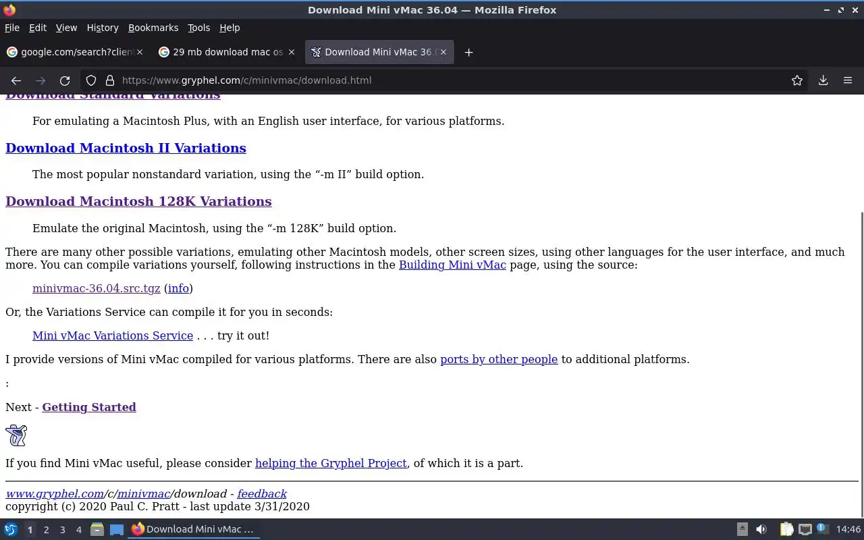Switch to workspace 2 in the taskbar

pos(46,530)
